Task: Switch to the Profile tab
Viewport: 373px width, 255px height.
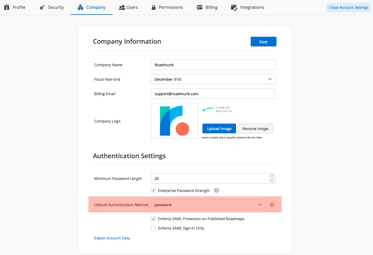Action: (15, 7)
